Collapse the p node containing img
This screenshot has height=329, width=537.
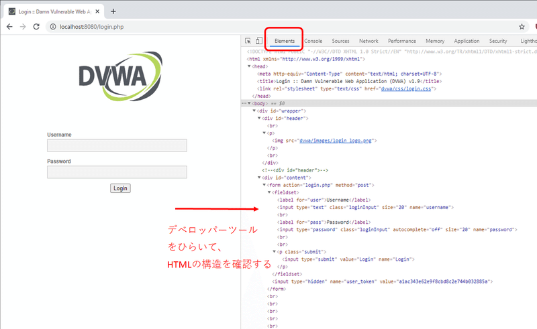[264, 133]
